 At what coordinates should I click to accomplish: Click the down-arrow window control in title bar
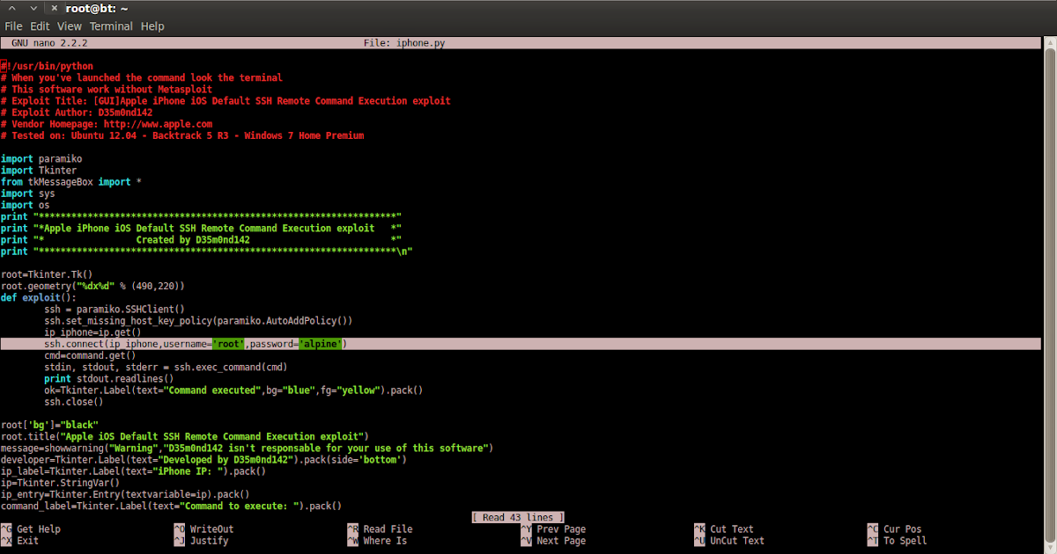(x=33, y=8)
